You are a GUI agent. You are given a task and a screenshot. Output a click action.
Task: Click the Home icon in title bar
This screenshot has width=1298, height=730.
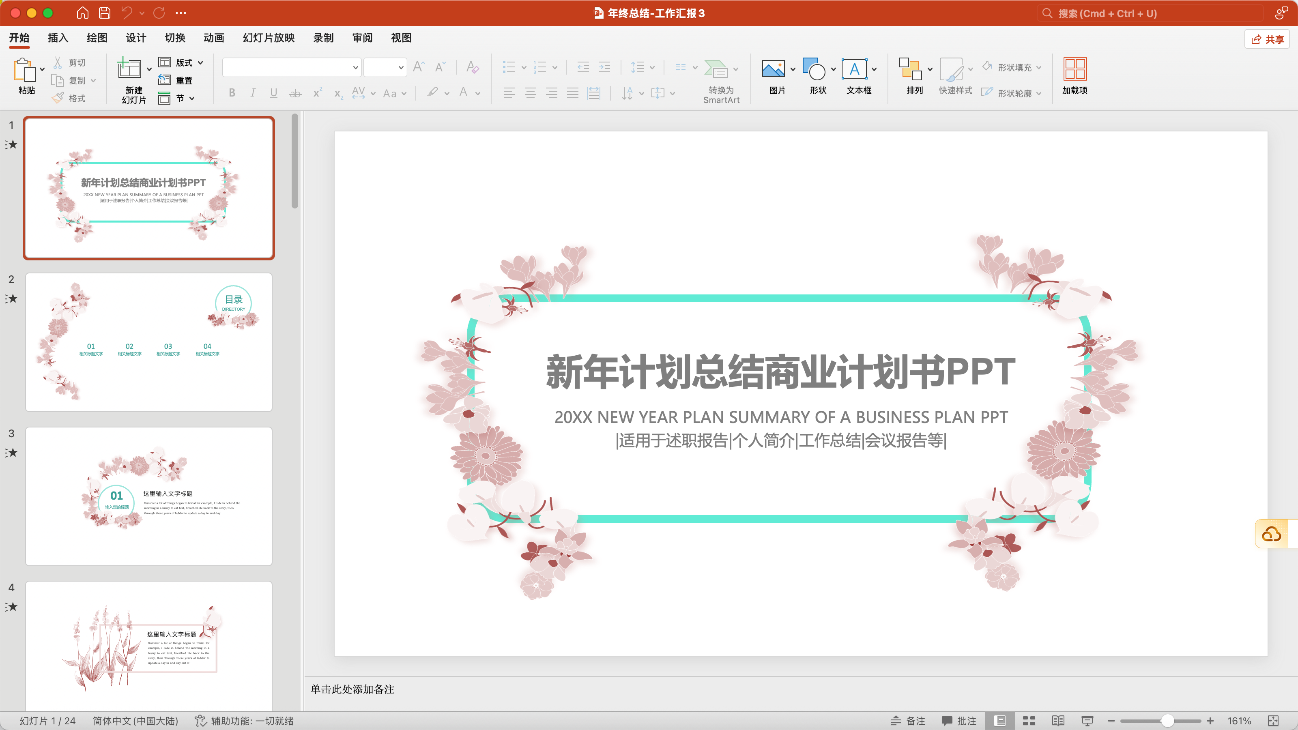(82, 13)
